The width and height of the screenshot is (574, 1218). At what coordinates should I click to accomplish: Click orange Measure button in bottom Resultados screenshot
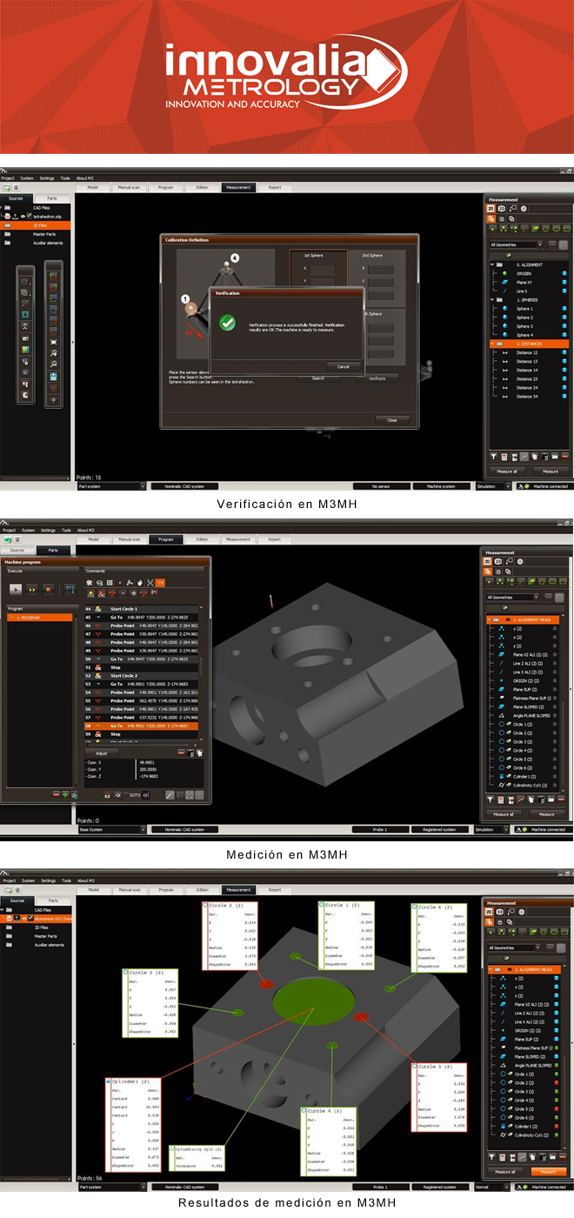(x=548, y=1172)
